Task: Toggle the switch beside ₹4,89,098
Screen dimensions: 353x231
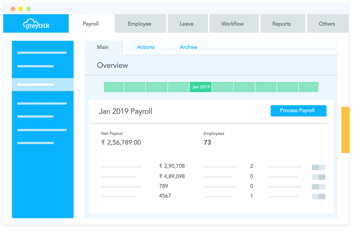Action: pos(318,177)
